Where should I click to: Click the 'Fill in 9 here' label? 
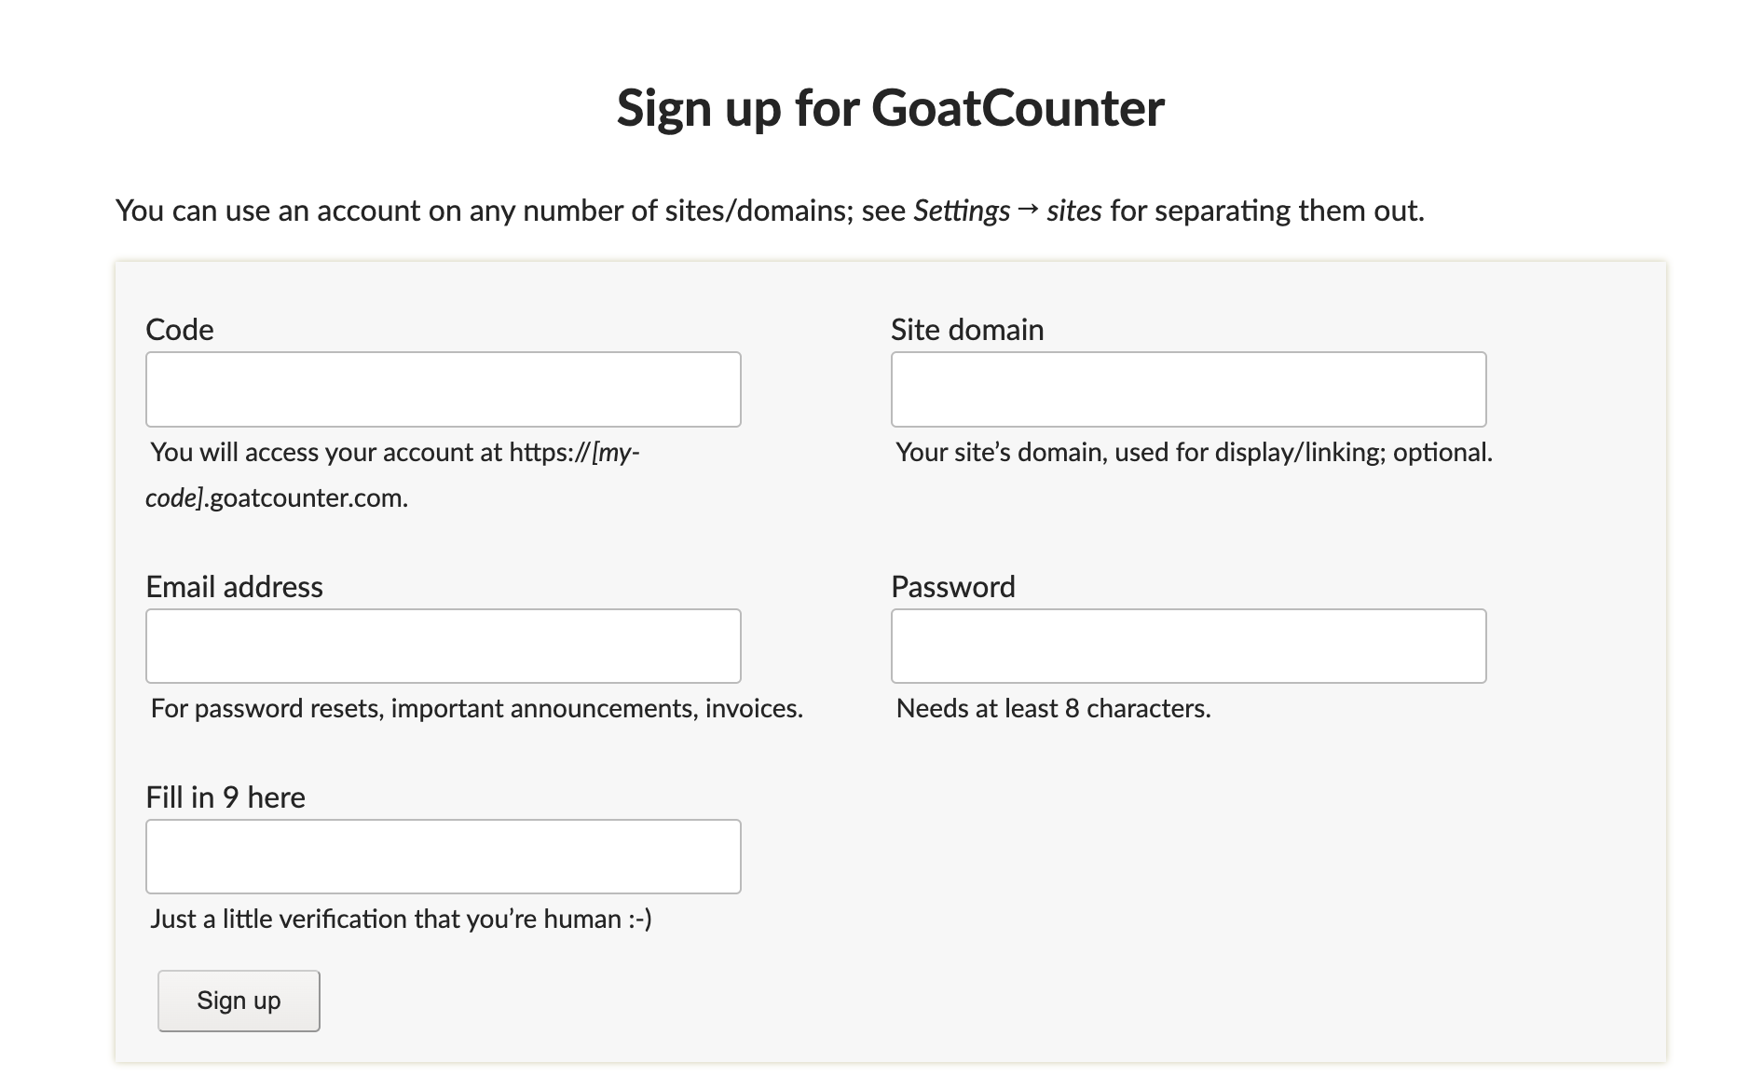(225, 797)
